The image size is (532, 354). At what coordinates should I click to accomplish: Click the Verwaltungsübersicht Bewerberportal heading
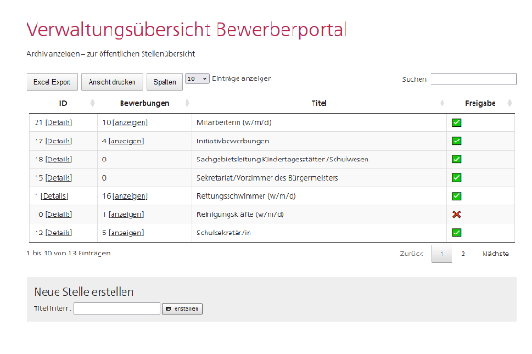pyautogui.click(x=187, y=29)
